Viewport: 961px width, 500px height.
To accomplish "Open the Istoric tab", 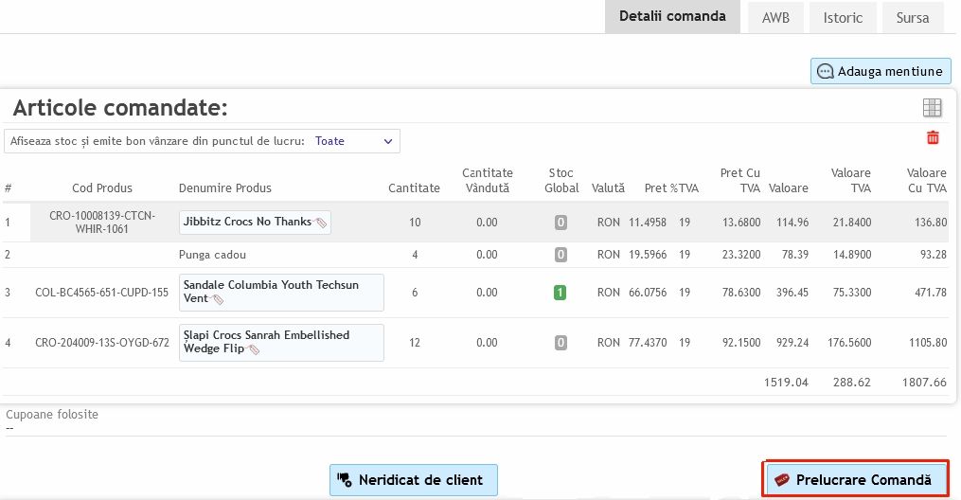I will [842, 18].
